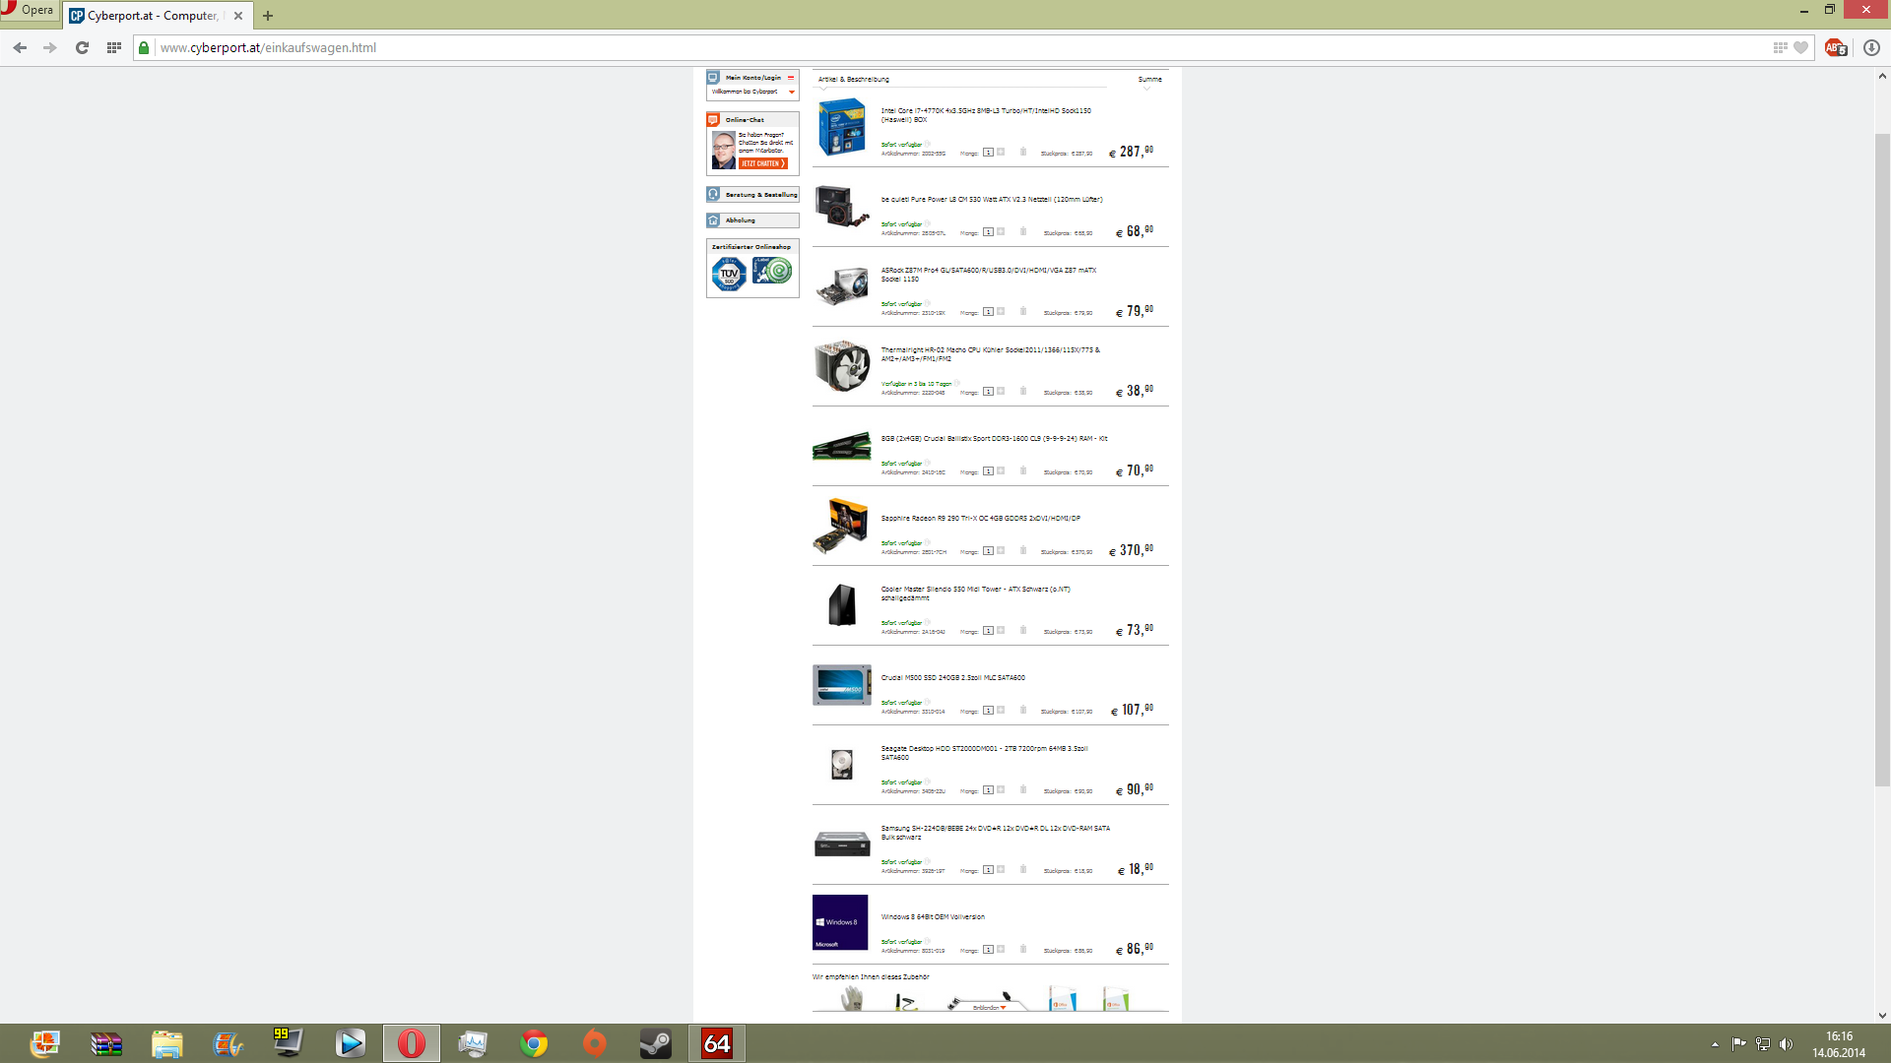Click Jetzt Chatten button

pos(763,163)
